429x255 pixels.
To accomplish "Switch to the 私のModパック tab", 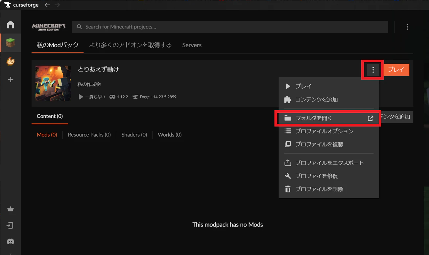I will pyautogui.click(x=58, y=45).
